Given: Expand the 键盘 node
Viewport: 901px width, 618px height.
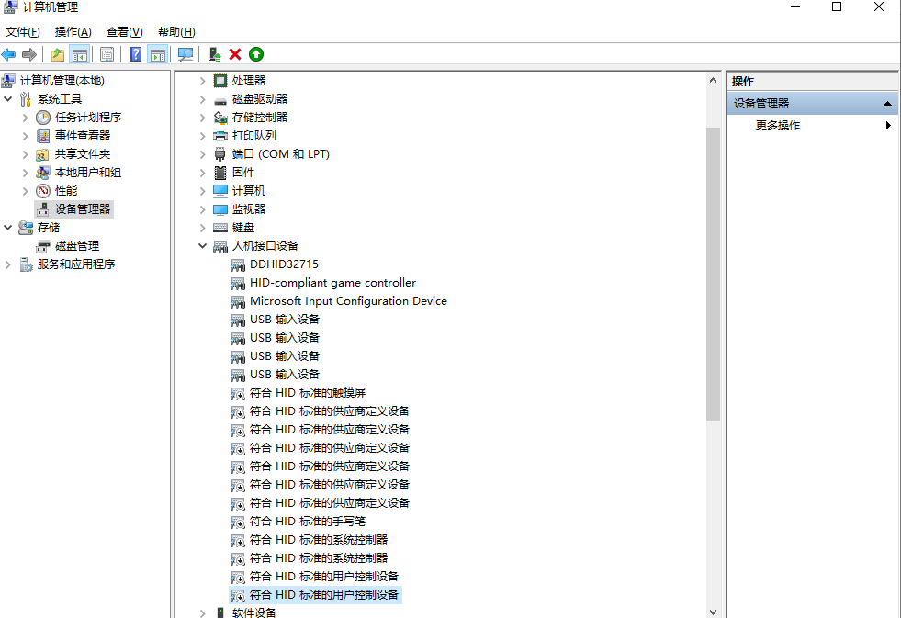Looking at the screenshot, I should pyautogui.click(x=202, y=228).
